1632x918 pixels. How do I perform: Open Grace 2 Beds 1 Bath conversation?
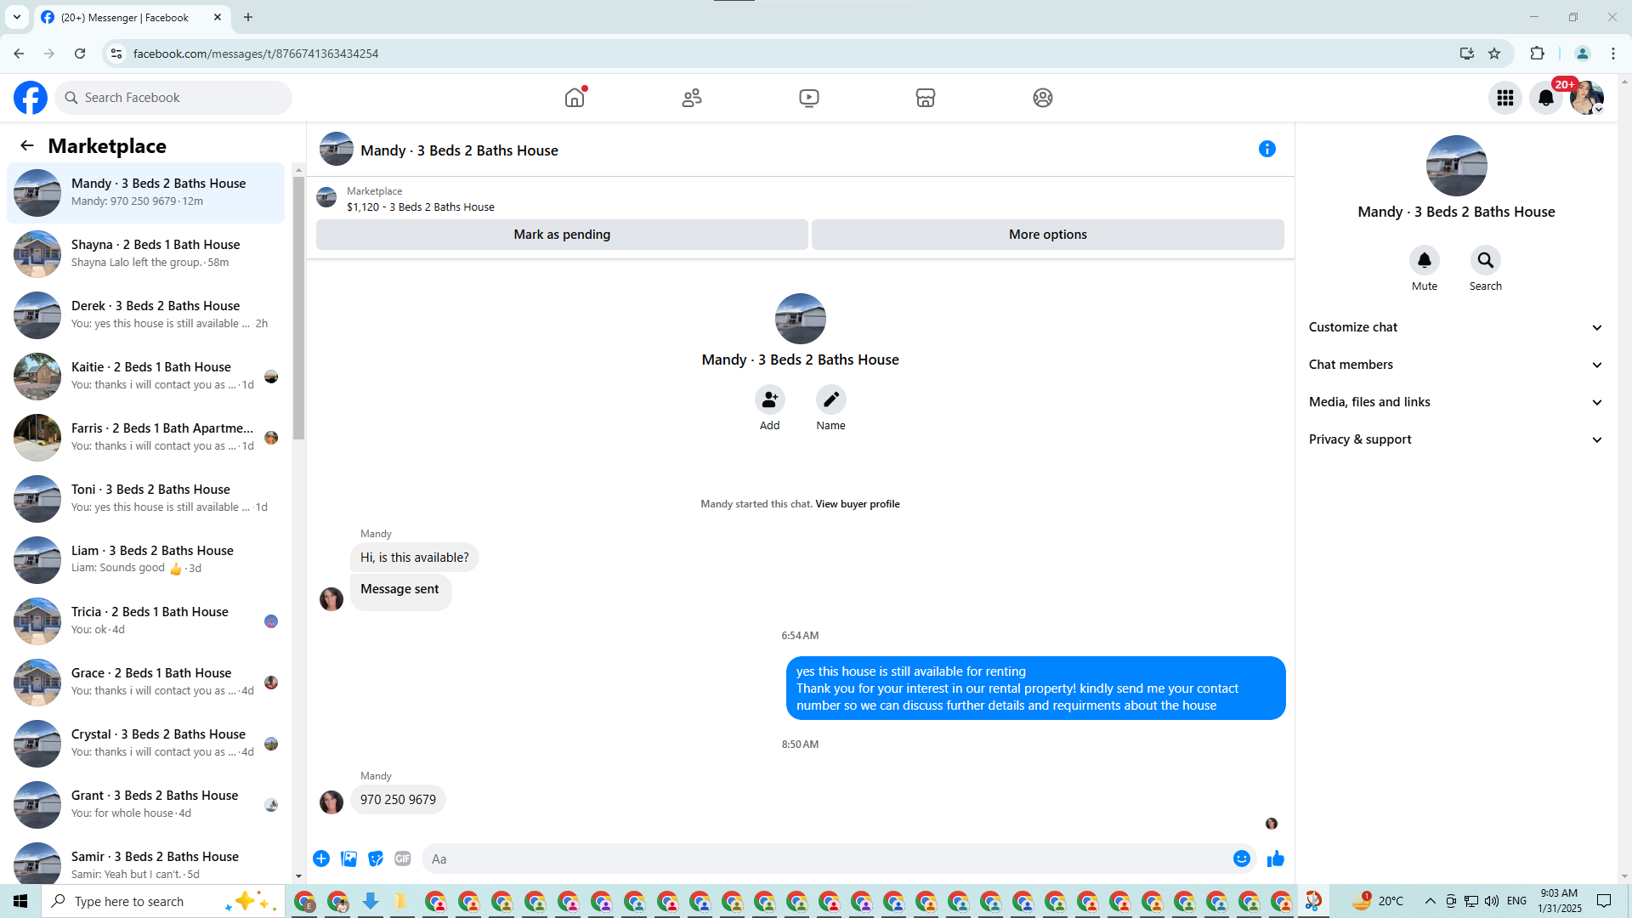[x=146, y=683]
